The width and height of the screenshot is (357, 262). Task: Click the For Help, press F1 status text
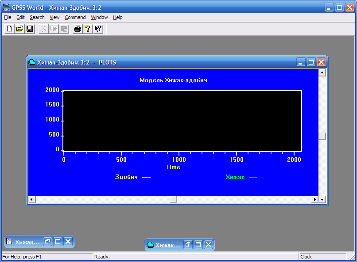(22, 257)
